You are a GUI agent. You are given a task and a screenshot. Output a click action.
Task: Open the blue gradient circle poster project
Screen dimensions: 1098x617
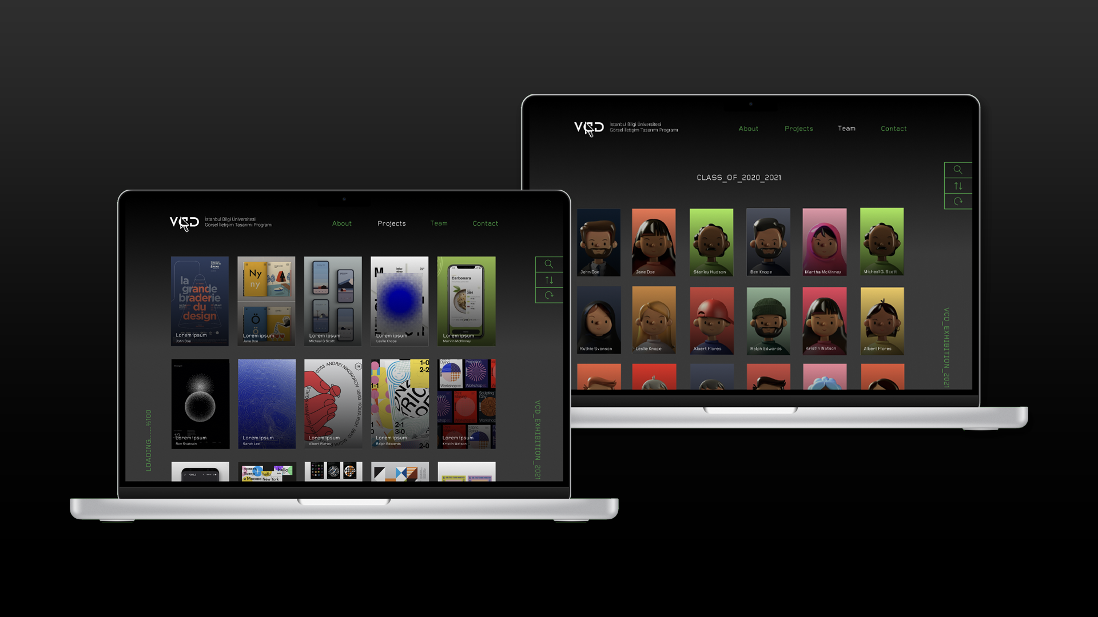click(x=399, y=301)
